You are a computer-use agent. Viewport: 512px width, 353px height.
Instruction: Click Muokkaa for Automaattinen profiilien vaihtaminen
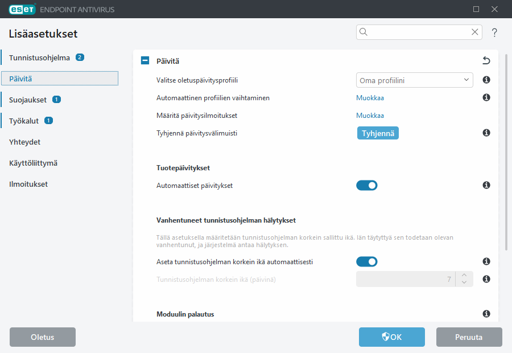[x=370, y=98]
